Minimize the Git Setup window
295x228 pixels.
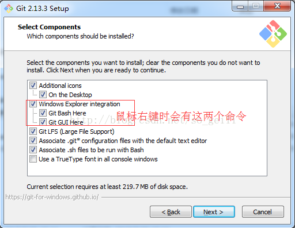240,6
